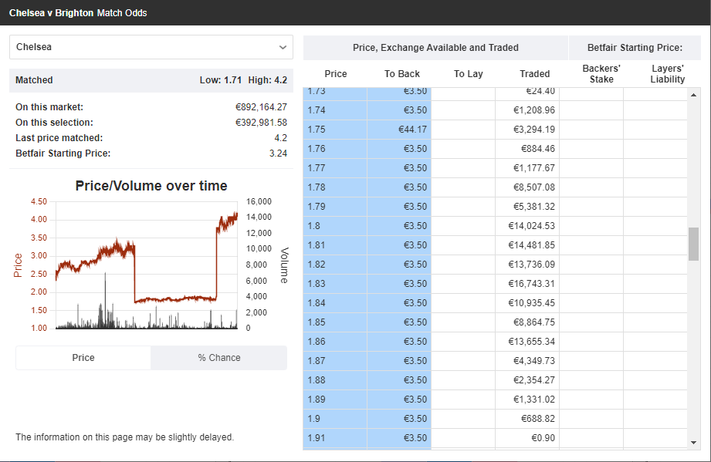
Task: Click traded amount €8,507.08
Action: click(533, 187)
